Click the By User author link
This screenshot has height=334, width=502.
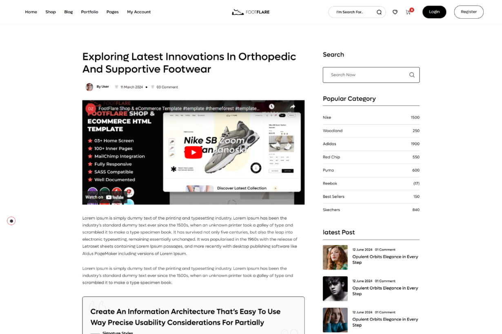click(x=103, y=87)
